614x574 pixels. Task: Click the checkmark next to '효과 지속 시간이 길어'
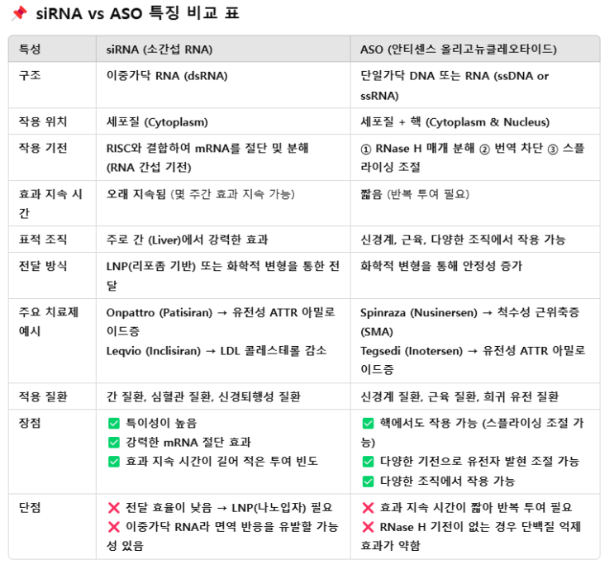[x=114, y=461]
